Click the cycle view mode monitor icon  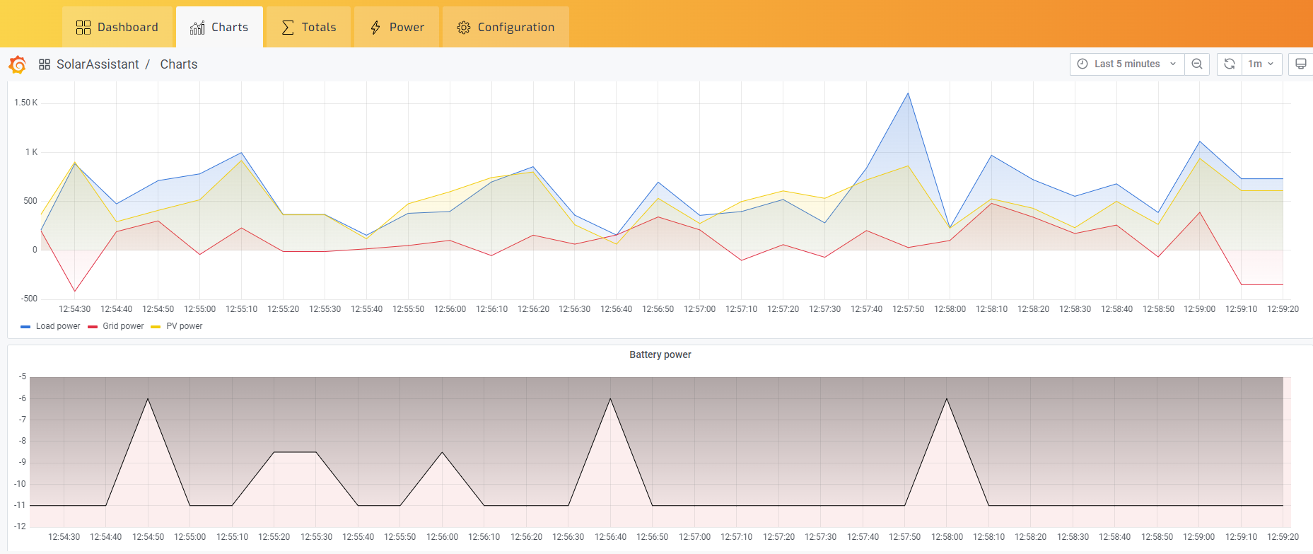(x=1300, y=64)
